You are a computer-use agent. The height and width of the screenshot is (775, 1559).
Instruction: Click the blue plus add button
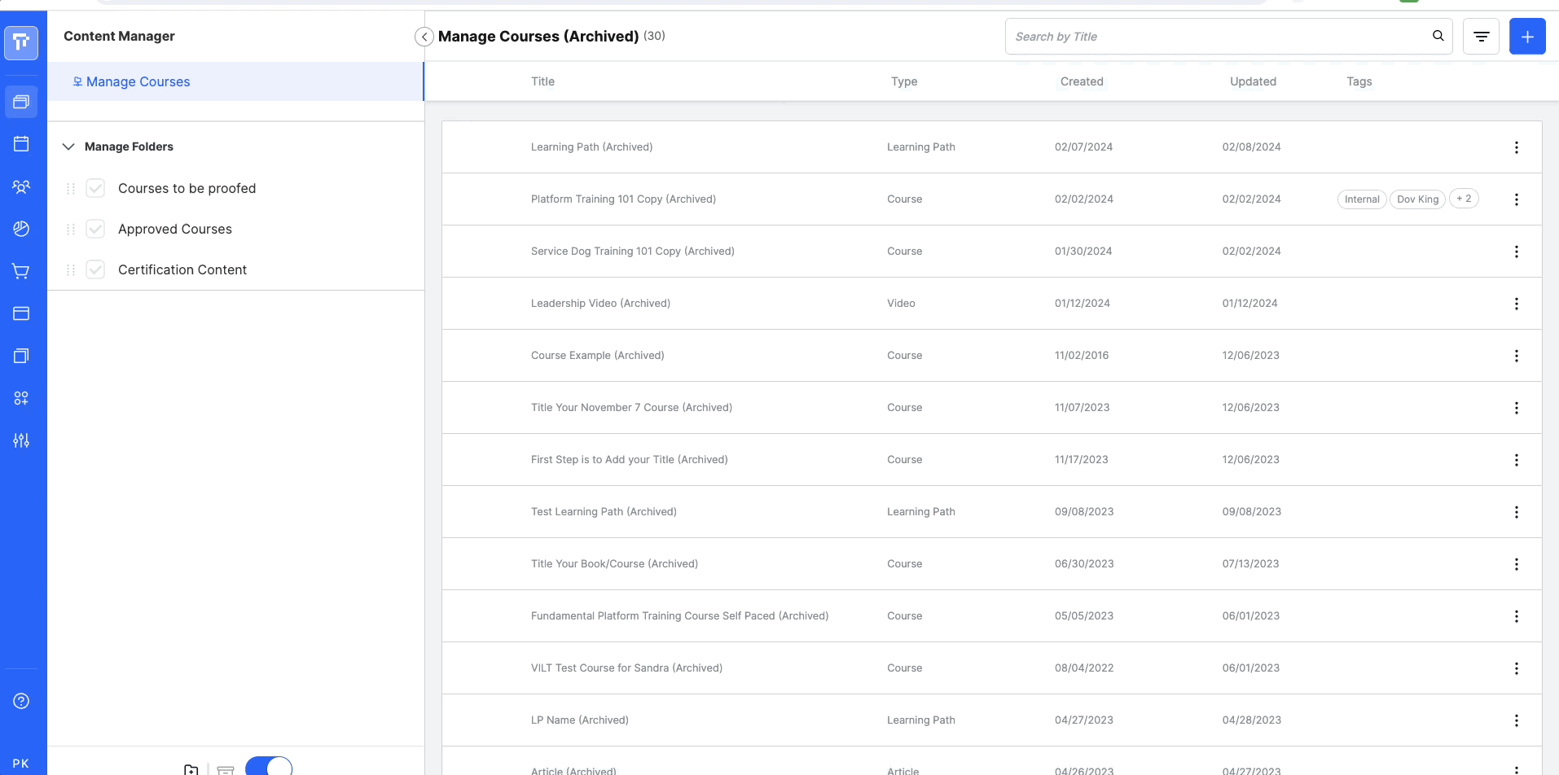click(1526, 37)
